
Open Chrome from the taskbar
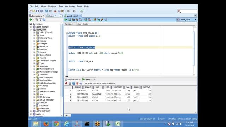[x=56, y=124]
